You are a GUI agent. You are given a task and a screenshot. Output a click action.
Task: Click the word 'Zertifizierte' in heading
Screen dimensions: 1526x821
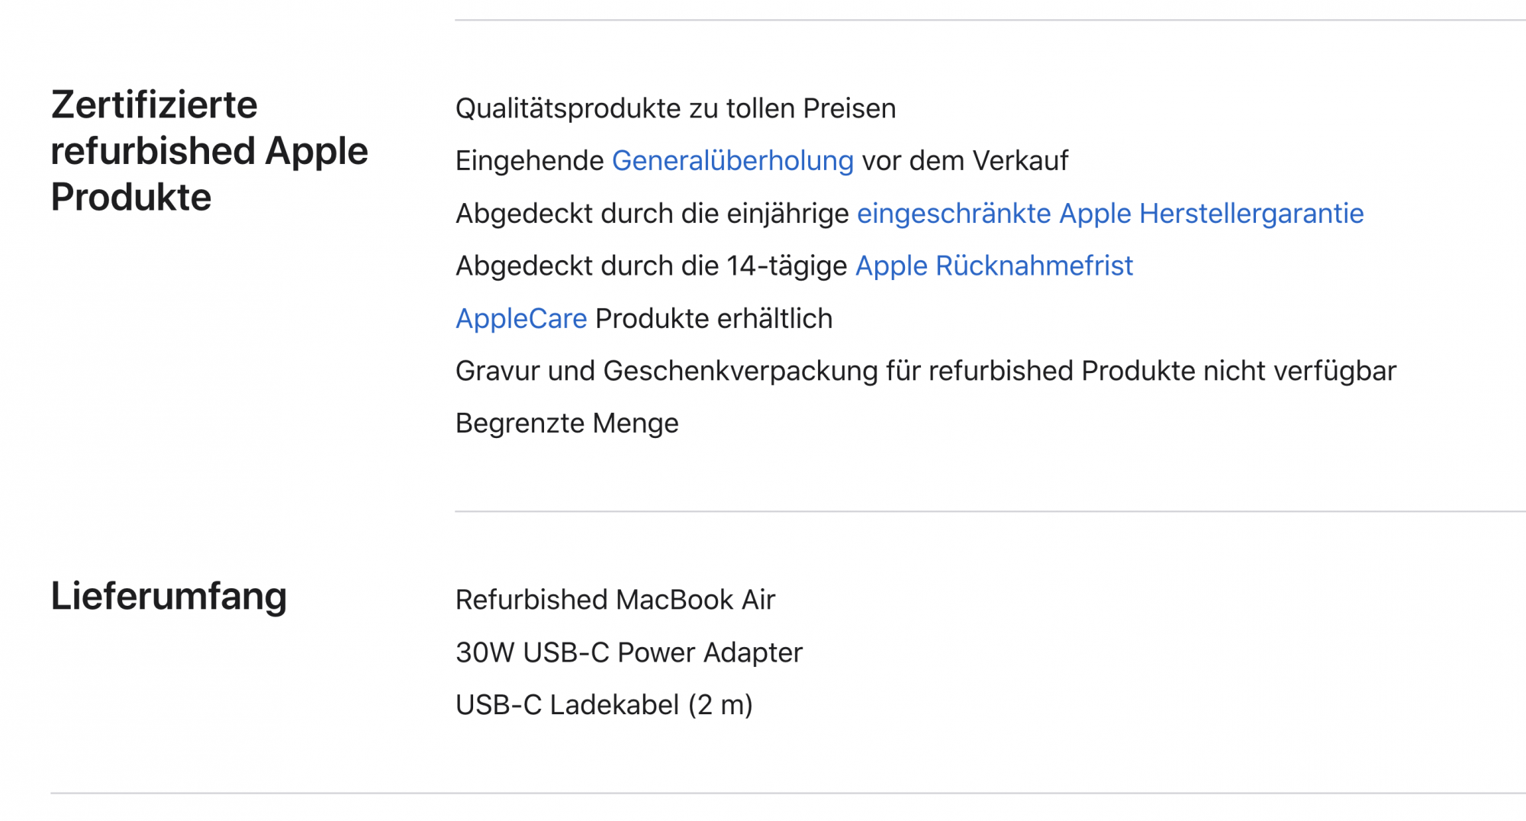[154, 105]
